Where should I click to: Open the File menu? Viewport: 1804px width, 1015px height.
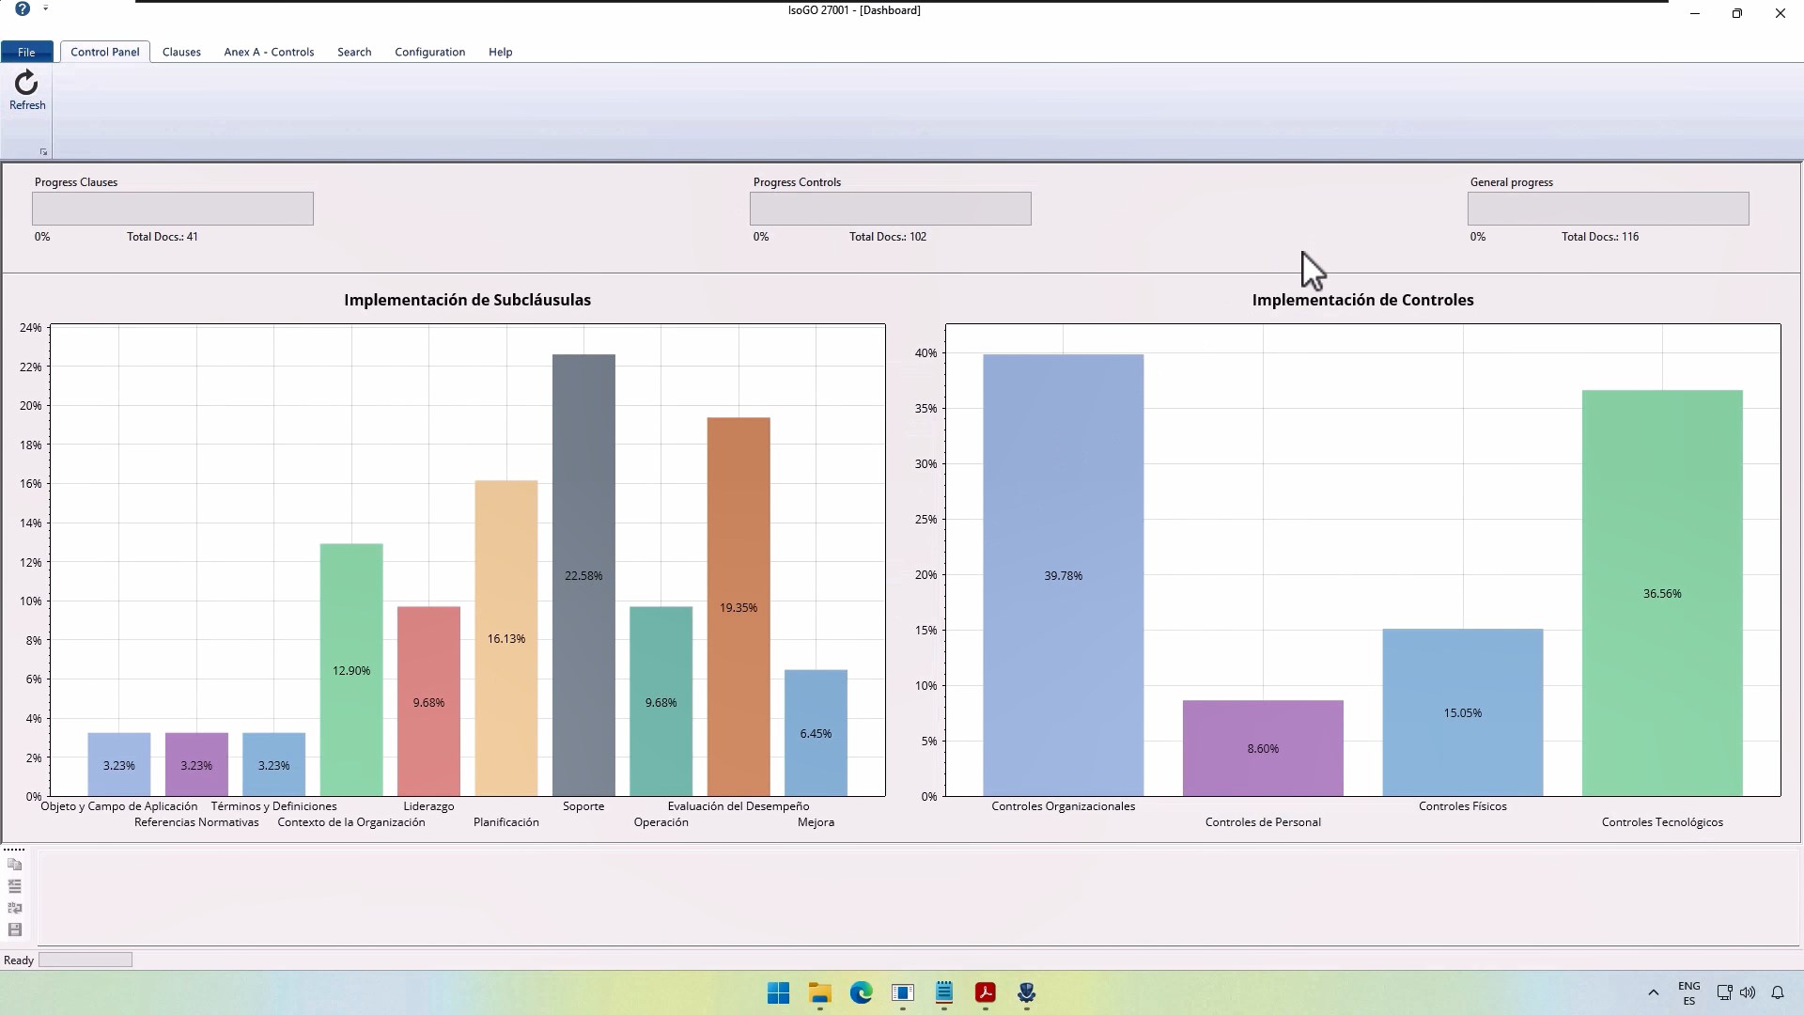pyautogui.click(x=26, y=52)
